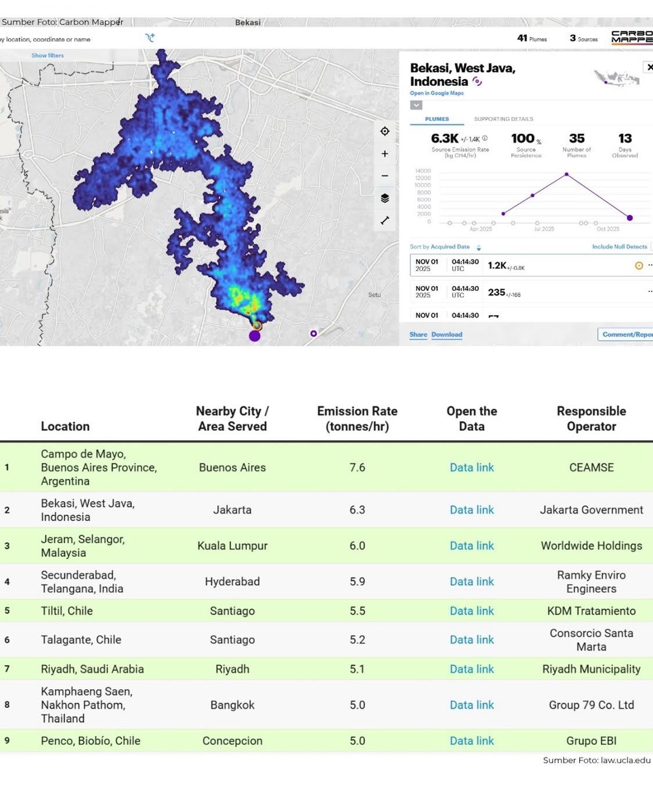Zoom in with the plus map button
653x800 pixels.
click(x=385, y=154)
